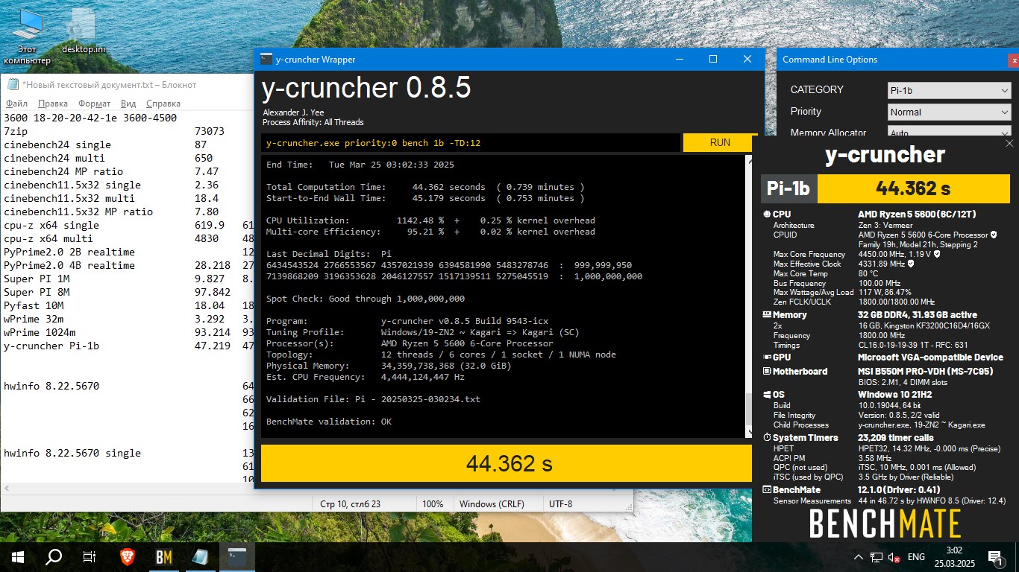Open the Windows Start menu
Screen dimensions: 1019x572
[x=18, y=556]
